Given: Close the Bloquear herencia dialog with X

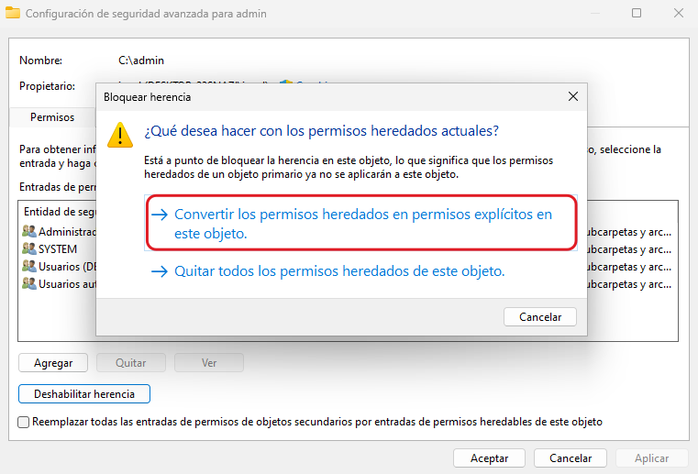Looking at the screenshot, I should point(573,96).
